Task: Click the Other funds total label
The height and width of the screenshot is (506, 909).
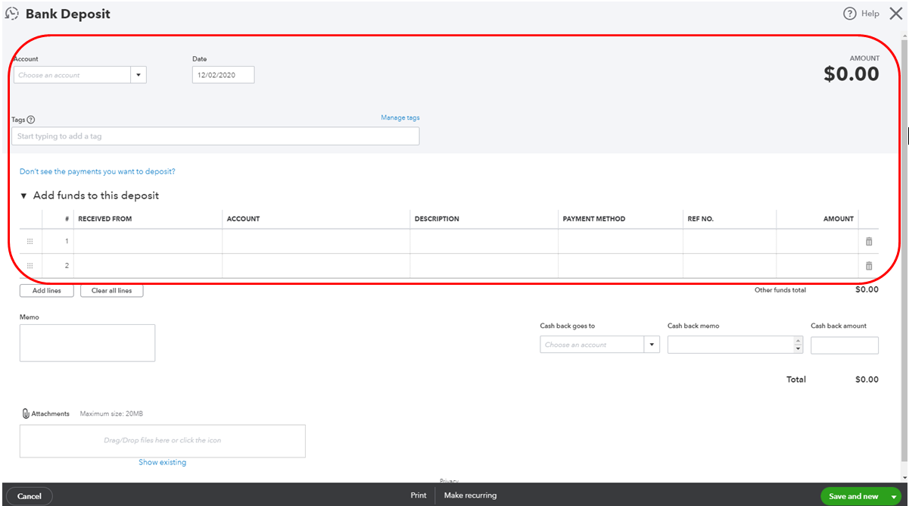Action: coord(780,290)
